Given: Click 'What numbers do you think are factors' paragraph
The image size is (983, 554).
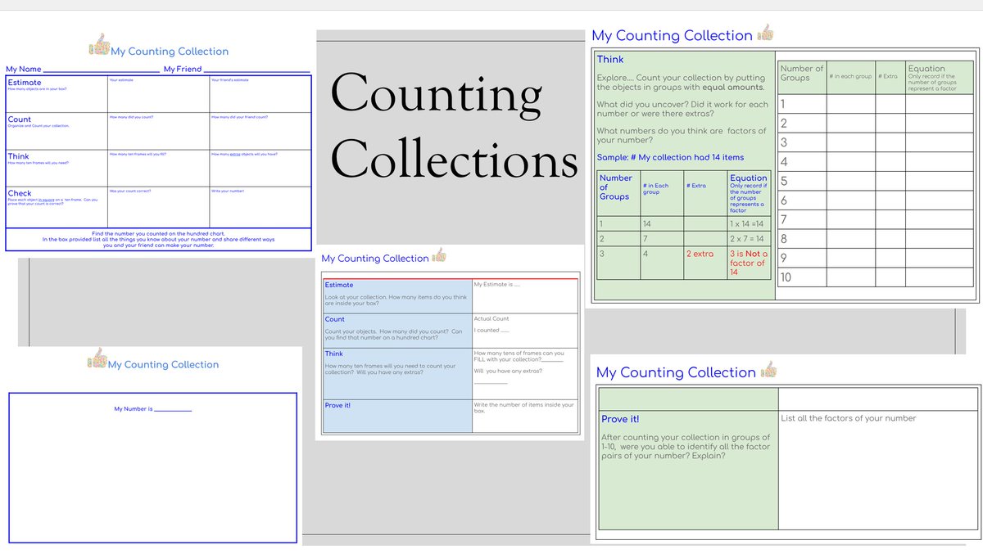Looking at the screenshot, I should coord(682,135).
